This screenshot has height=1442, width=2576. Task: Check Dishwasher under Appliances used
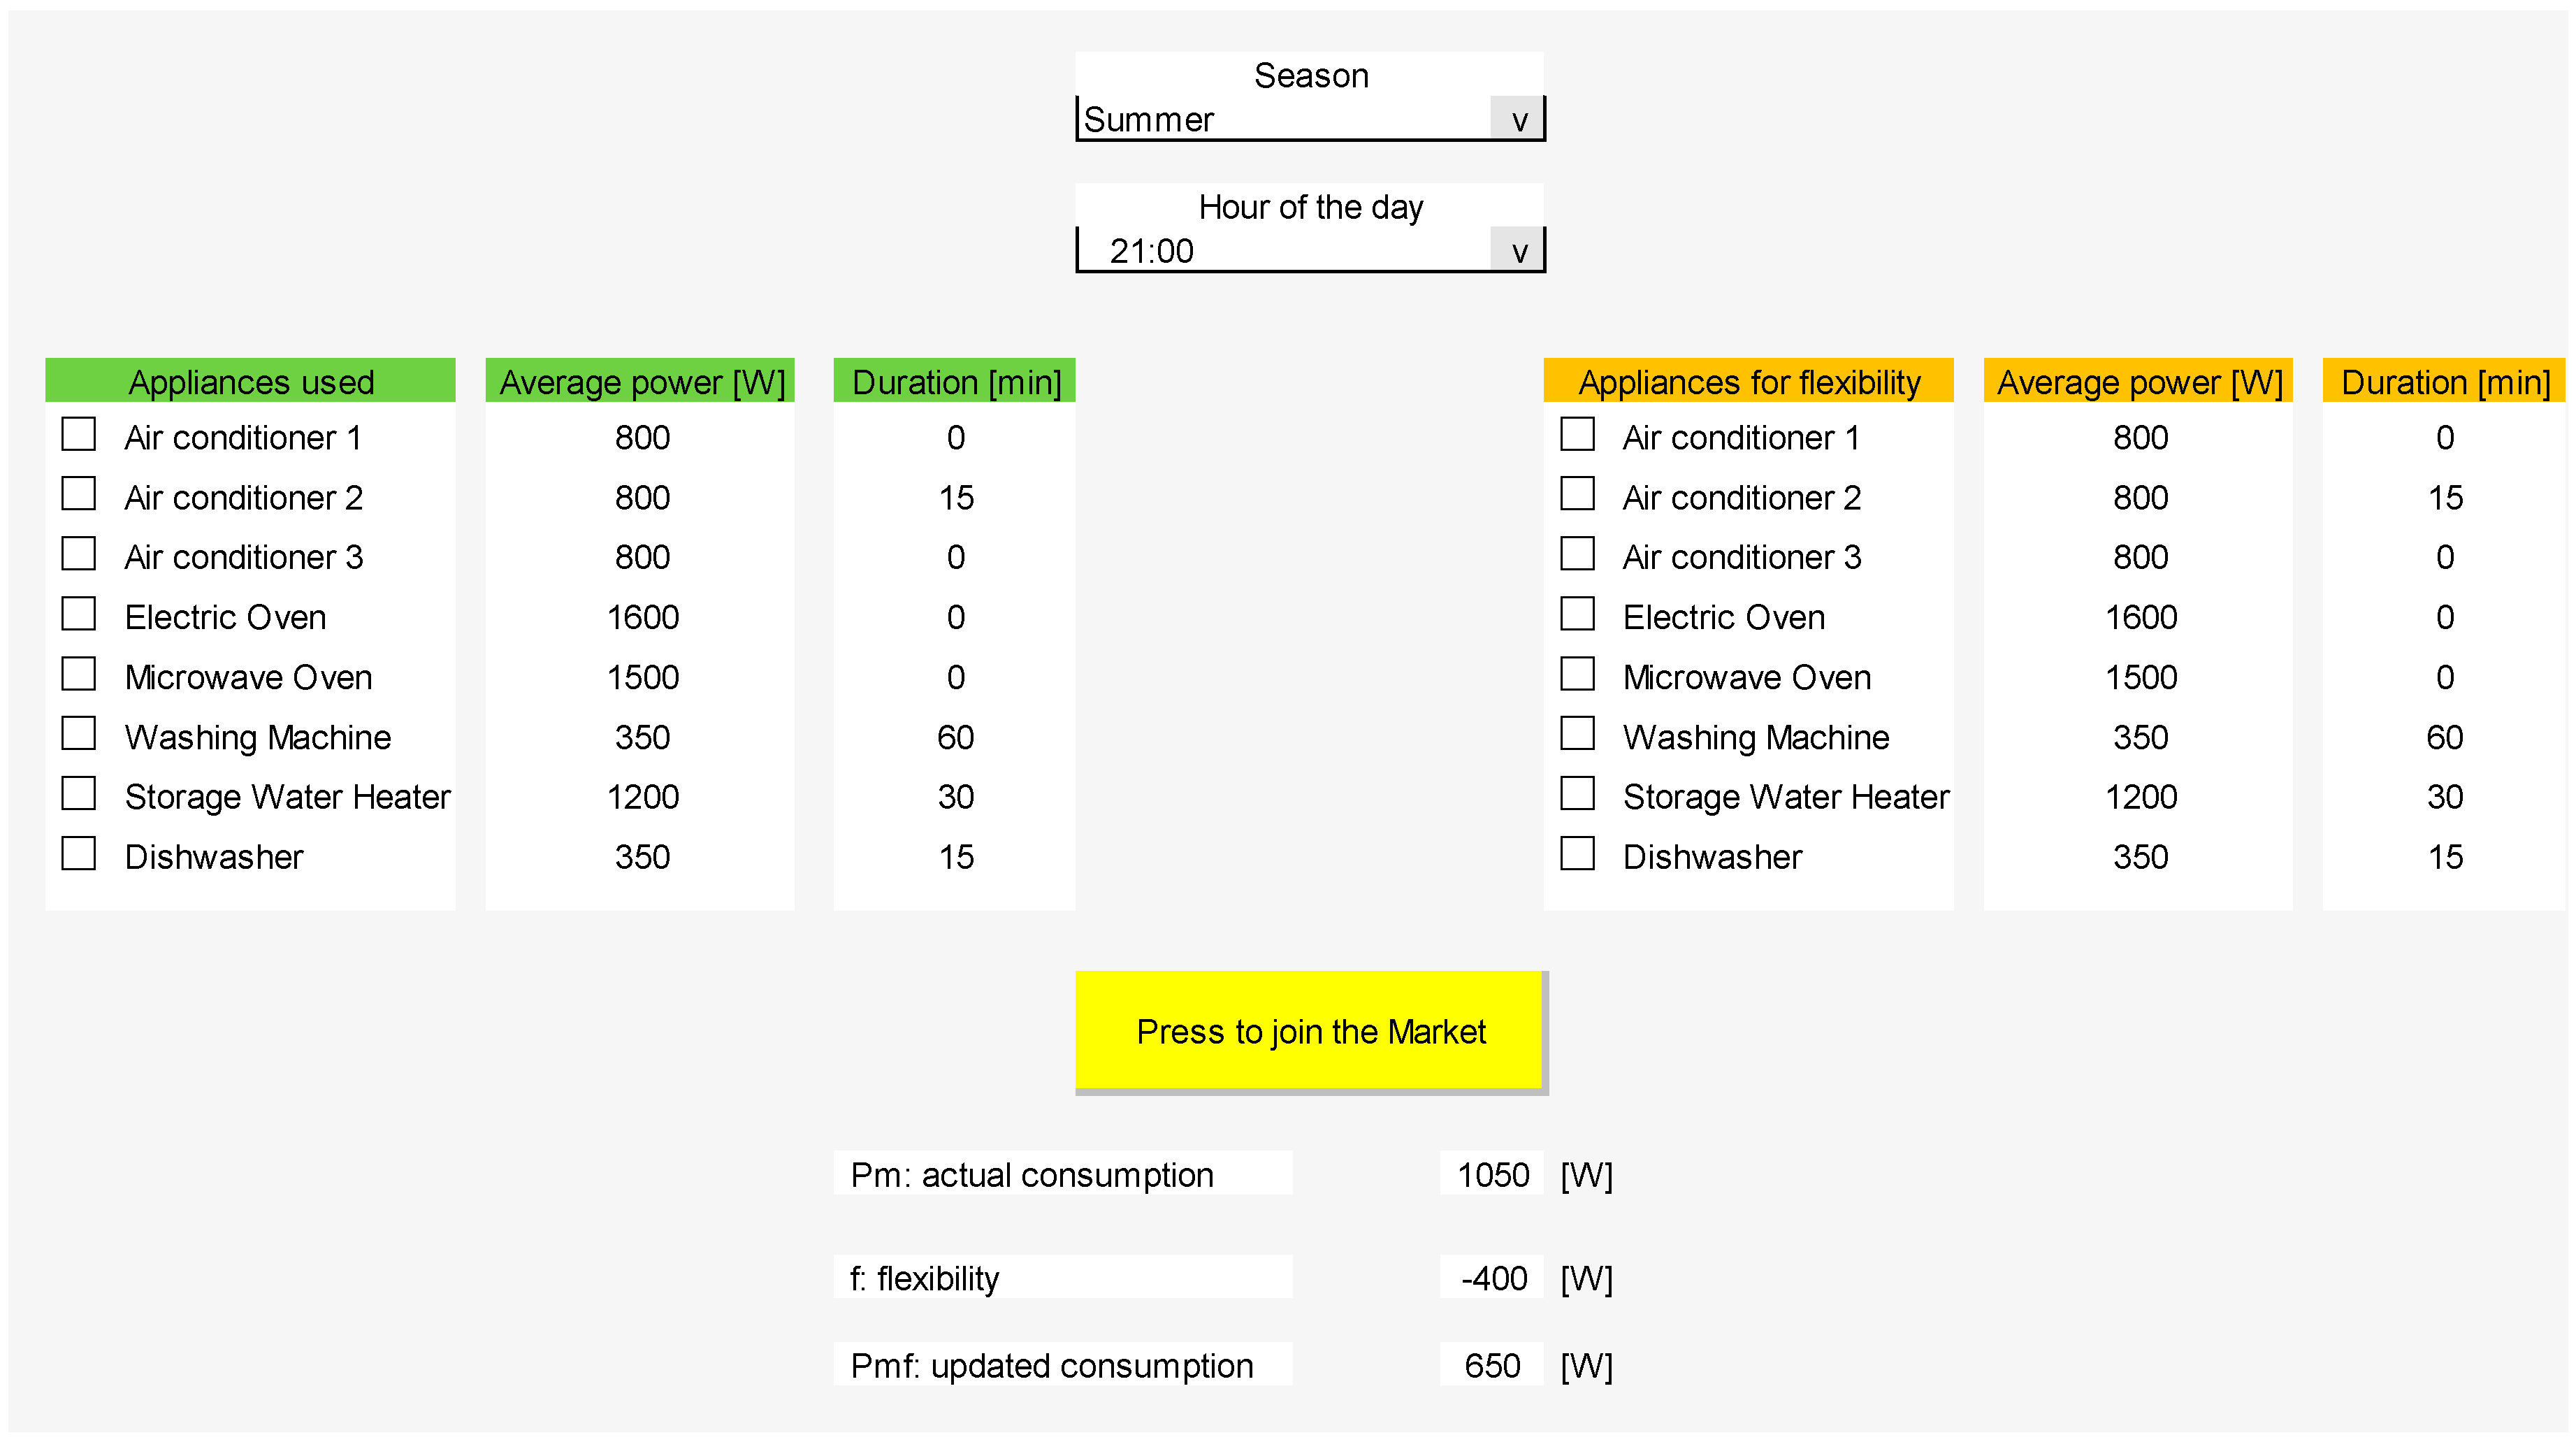(x=79, y=855)
